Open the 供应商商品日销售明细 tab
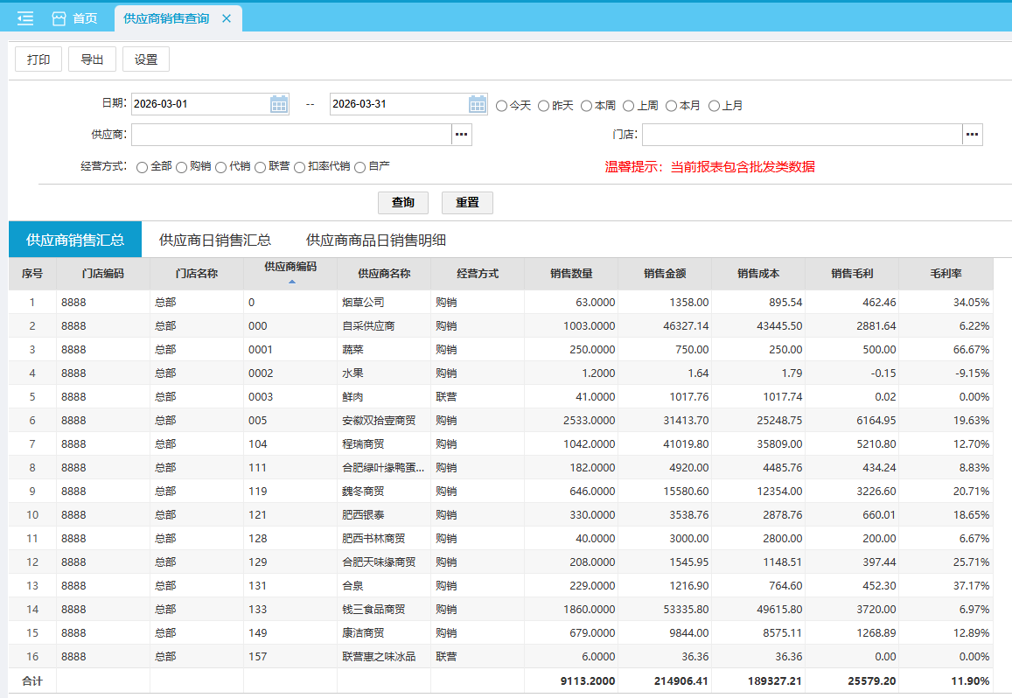This screenshot has width=1012, height=698. tap(375, 240)
